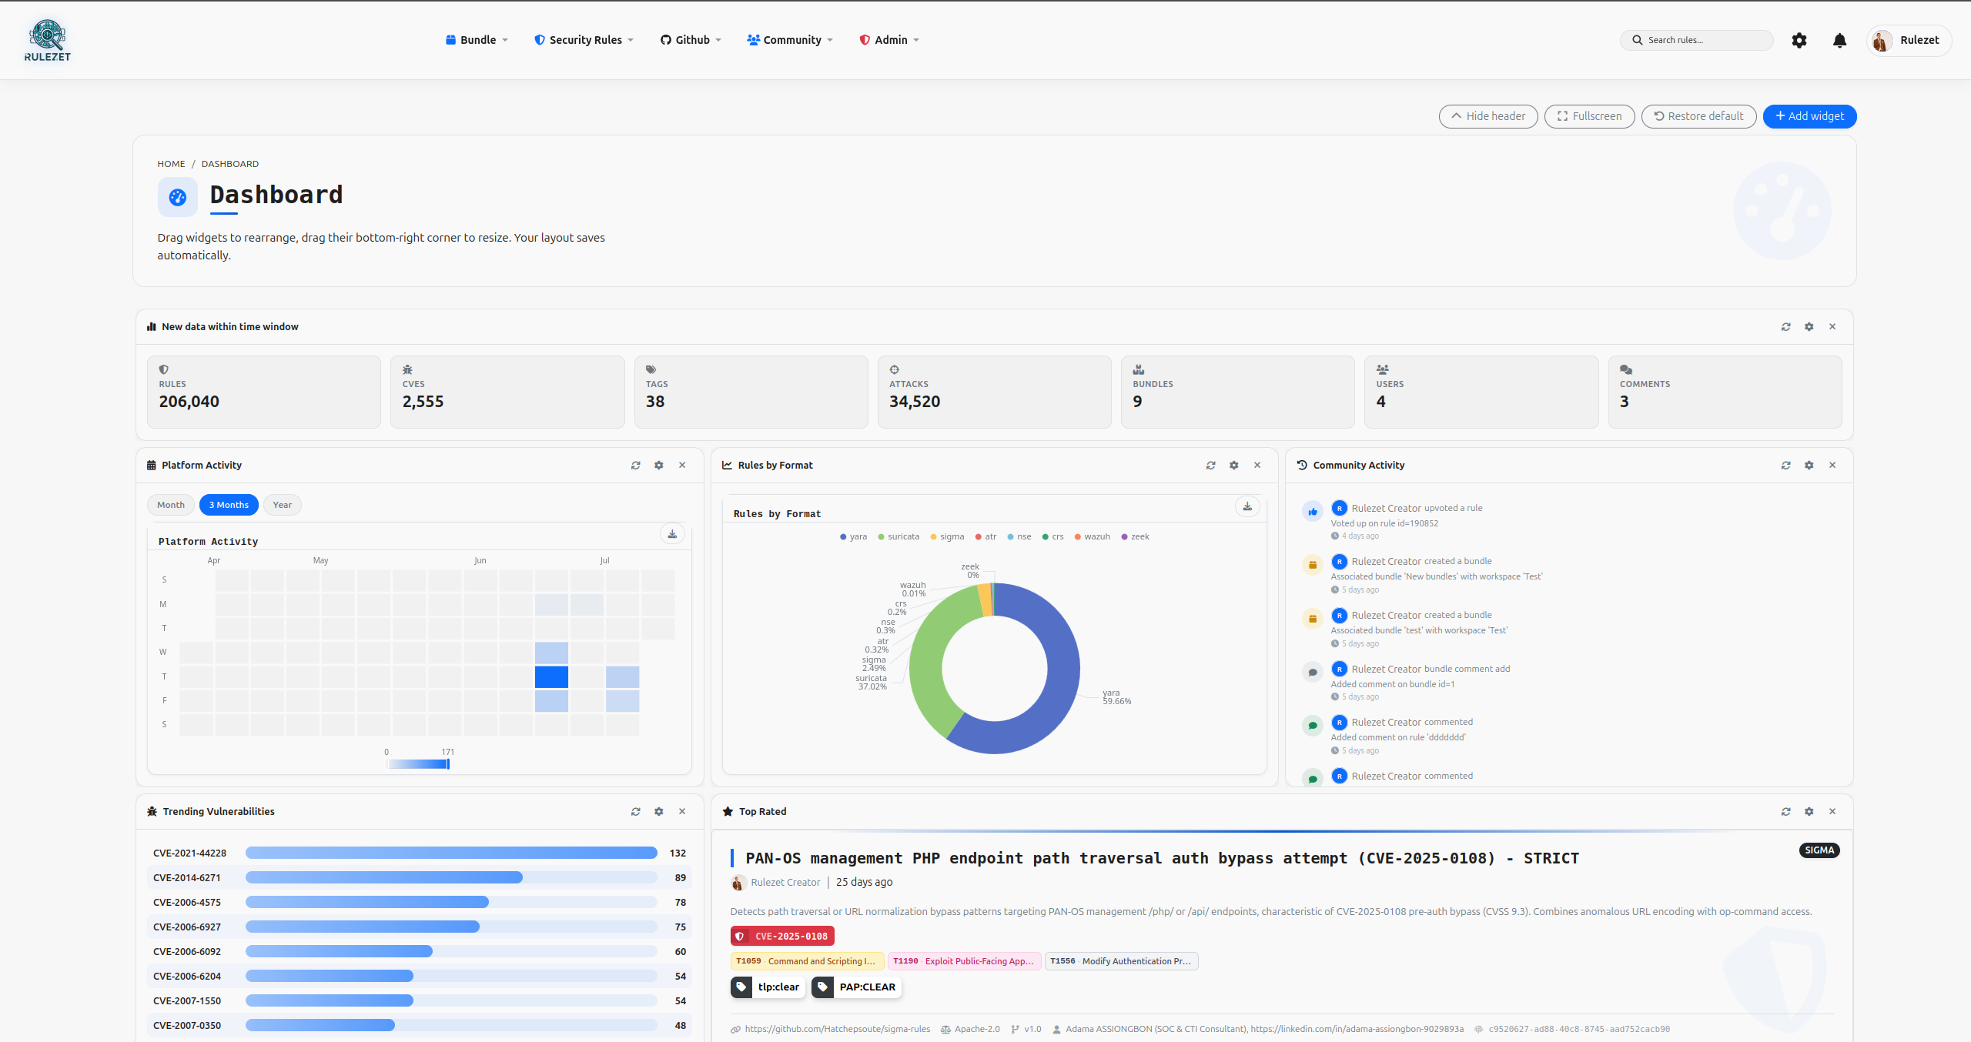Toggle zeek series in chart legend
The height and width of the screenshot is (1042, 1971).
1136,537
